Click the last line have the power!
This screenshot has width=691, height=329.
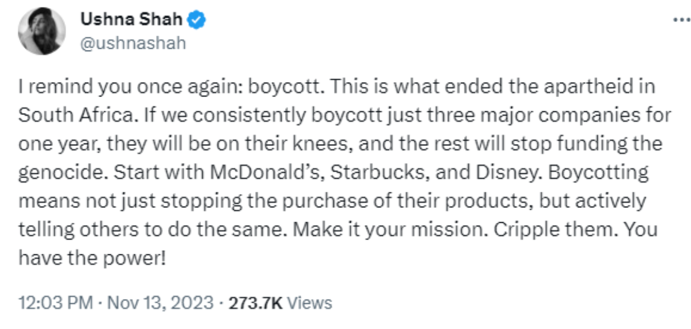tap(92, 258)
